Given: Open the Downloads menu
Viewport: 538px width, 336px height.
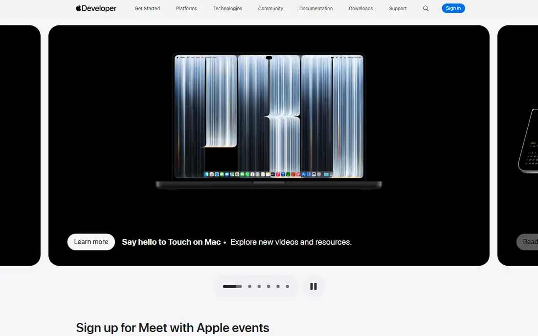Looking at the screenshot, I should coord(360,9).
